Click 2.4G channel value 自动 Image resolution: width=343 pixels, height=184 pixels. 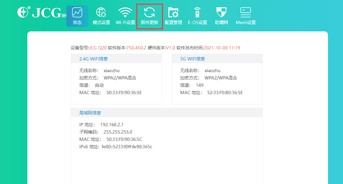(x=99, y=85)
